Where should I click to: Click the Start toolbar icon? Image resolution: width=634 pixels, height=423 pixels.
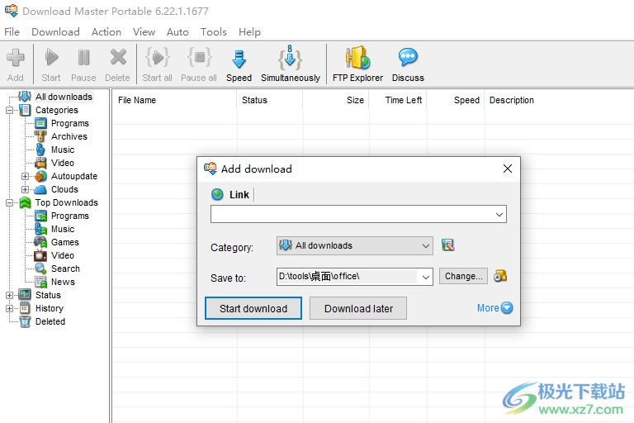51,64
